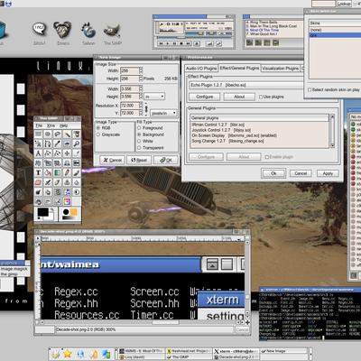Open the Xtns menu in GIMP toolbox
The height and width of the screenshot is (361, 361).
click(x=51, y=125)
